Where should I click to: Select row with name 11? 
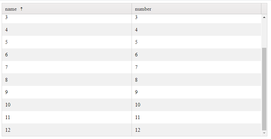click(x=66, y=117)
